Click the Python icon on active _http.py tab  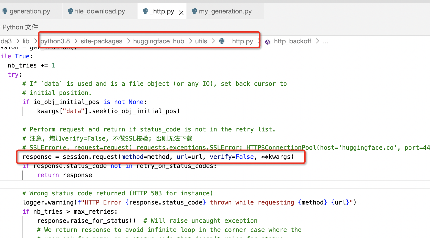coord(145,11)
